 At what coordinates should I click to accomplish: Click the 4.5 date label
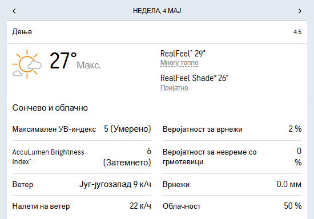click(297, 32)
